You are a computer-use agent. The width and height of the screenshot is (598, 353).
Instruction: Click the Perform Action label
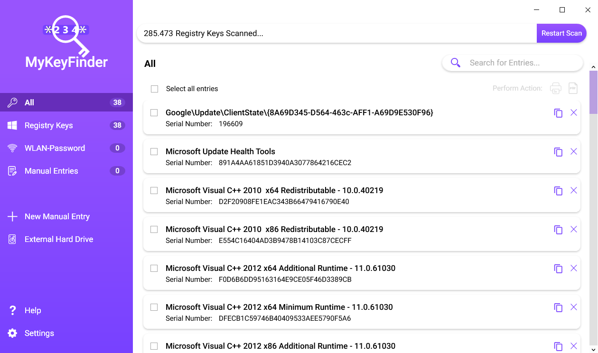517,88
